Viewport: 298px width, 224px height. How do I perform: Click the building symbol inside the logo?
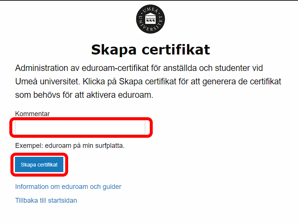pyautogui.click(x=150, y=18)
